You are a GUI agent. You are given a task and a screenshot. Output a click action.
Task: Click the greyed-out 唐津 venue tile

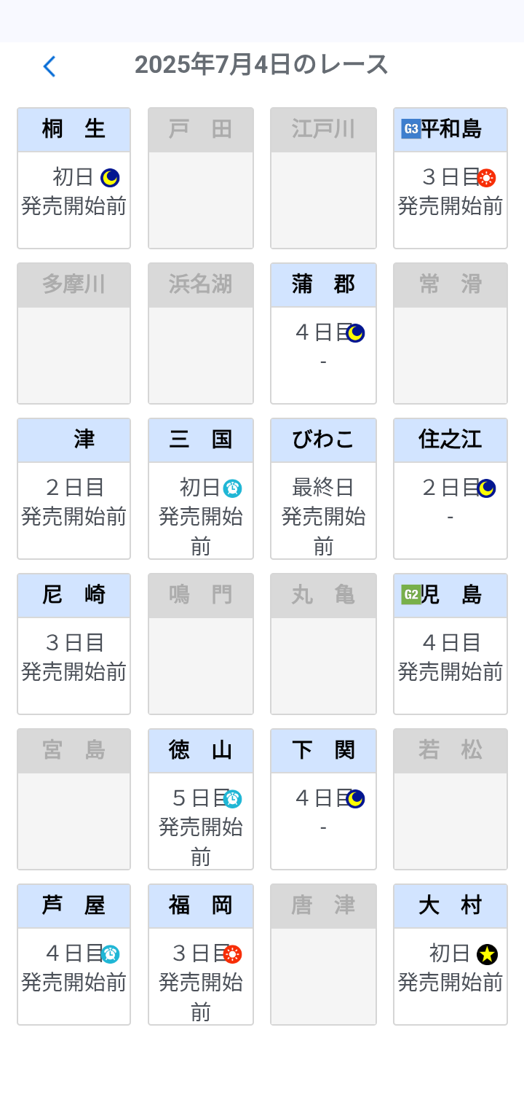(323, 955)
